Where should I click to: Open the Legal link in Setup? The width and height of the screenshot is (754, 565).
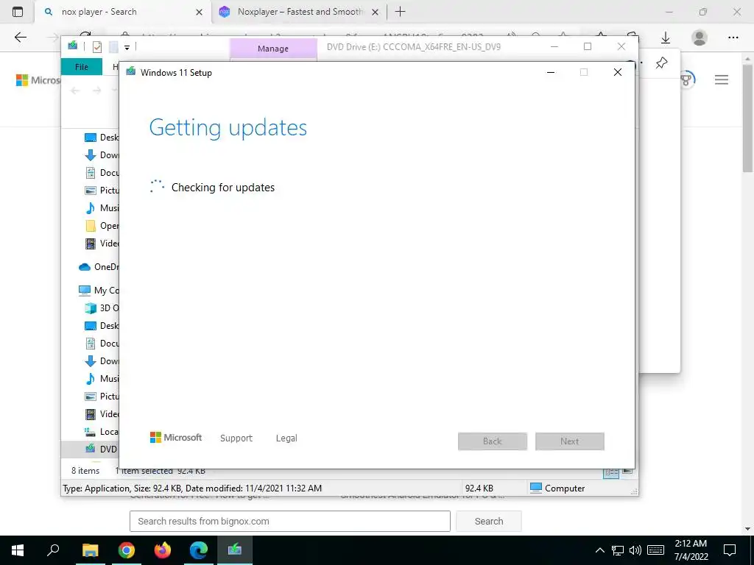[x=286, y=438]
